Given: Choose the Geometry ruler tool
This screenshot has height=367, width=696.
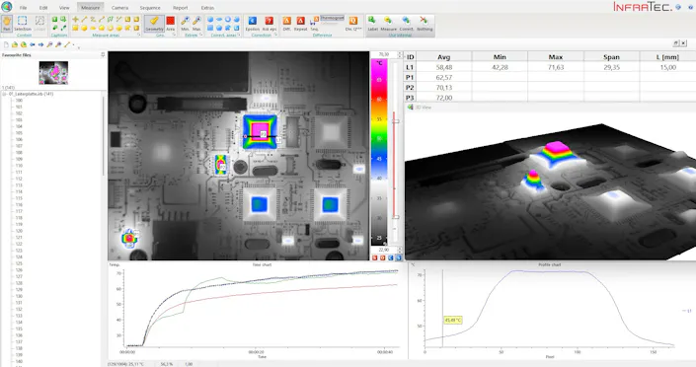Looking at the screenshot, I should tap(154, 24).
